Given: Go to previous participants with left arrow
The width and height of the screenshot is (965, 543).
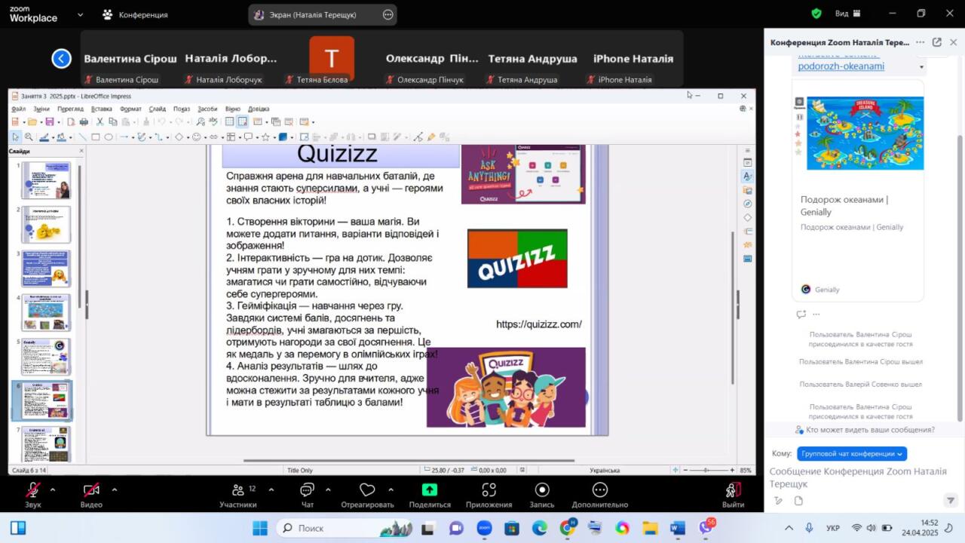Looking at the screenshot, I should pos(61,58).
